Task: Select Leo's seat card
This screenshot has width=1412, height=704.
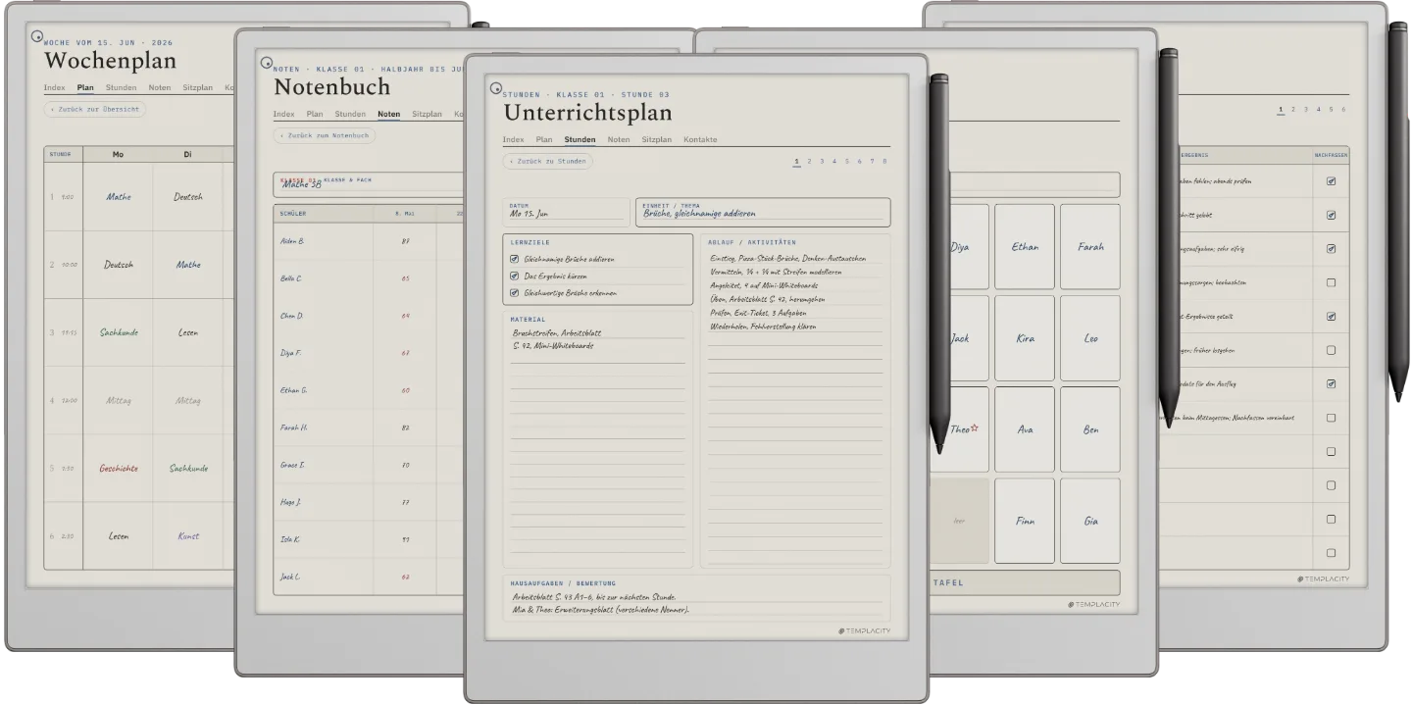Action: [x=1090, y=338]
